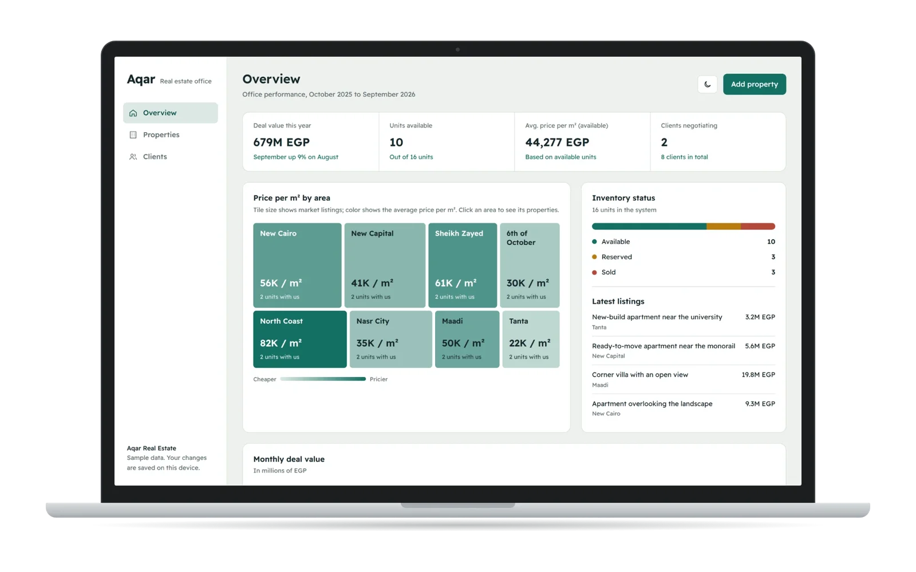This screenshot has height=572, width=916.
Task: Click the Monthly deal value heading
Action: pos(289,459)
